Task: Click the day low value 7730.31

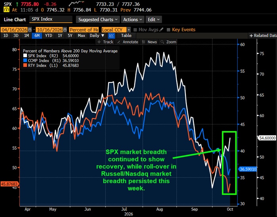Action: (x=109, y=10)
